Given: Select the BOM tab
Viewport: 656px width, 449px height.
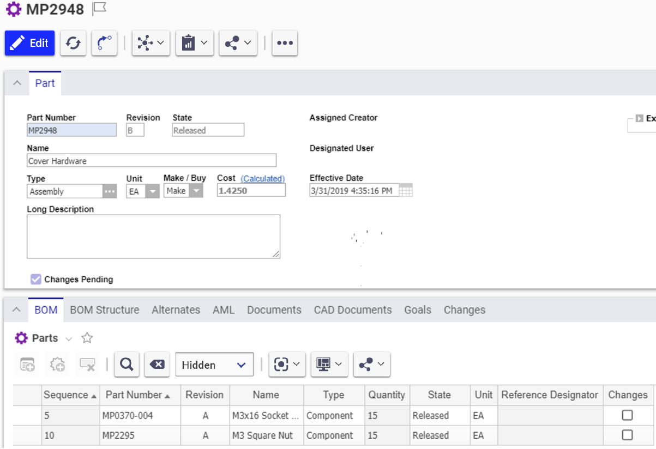Looking at the screenshot, I should [46, 310].
